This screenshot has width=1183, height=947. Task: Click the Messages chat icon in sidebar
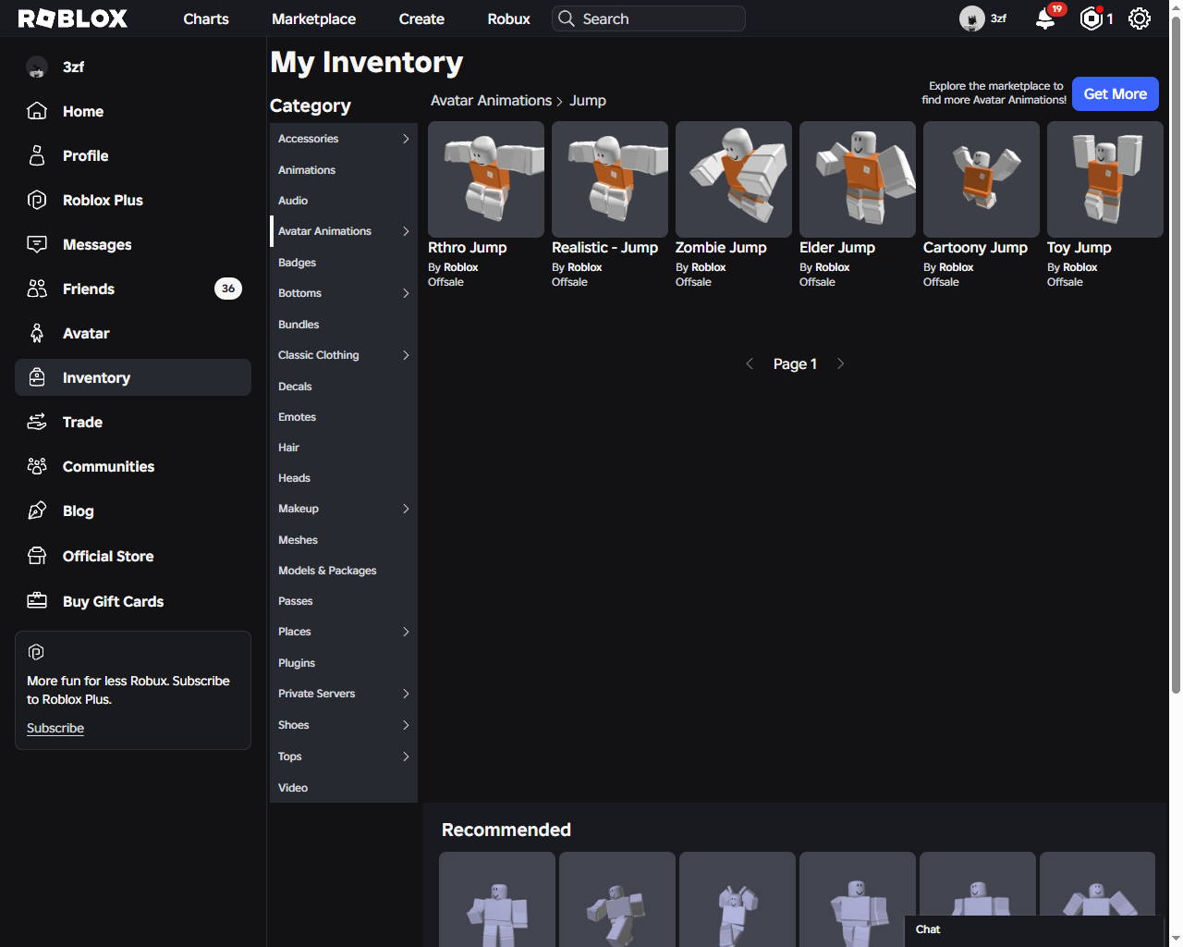coord(37,244)
